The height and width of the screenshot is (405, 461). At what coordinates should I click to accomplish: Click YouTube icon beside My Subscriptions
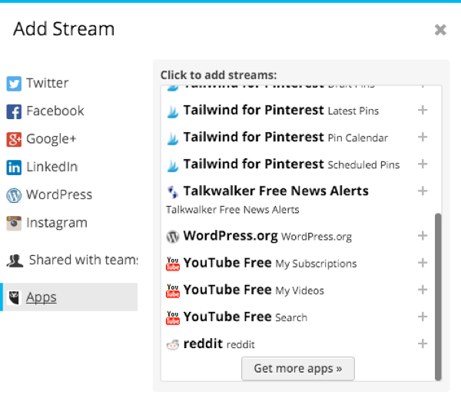coord(173,264)
